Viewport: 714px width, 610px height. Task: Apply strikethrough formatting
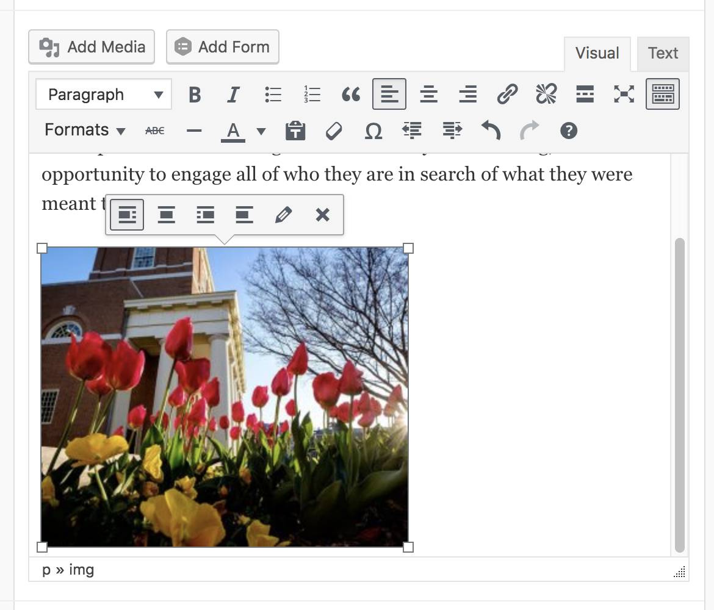[x=155, y=131]
